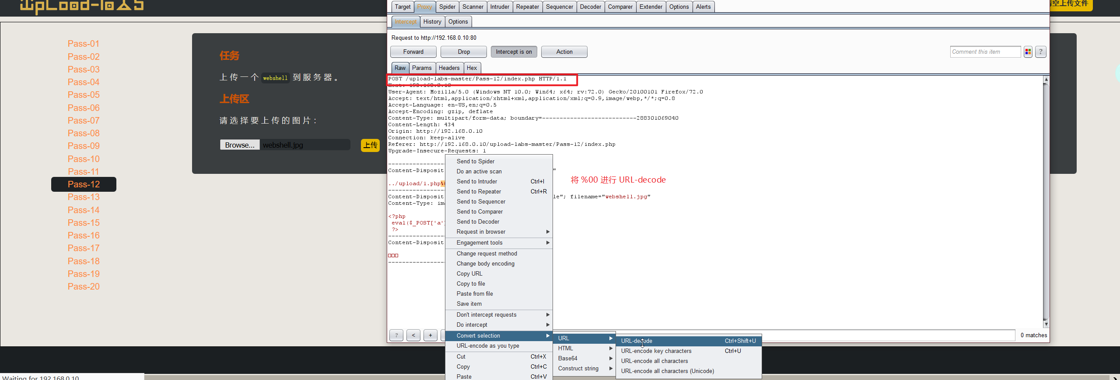Open the Intruder tab
This screenshot has width=1120, height=380.
click(500, 7)
